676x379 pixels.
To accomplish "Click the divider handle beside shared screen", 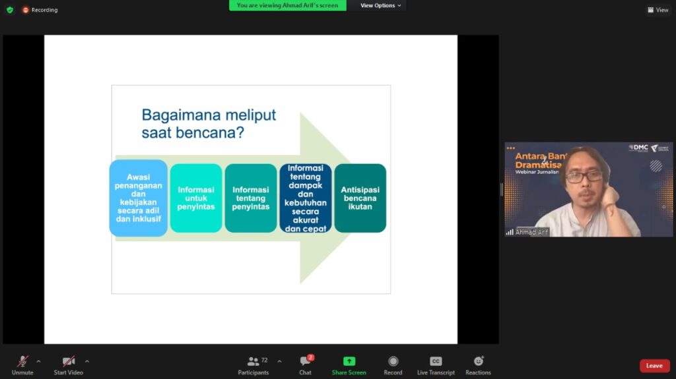I will (501, 189).
